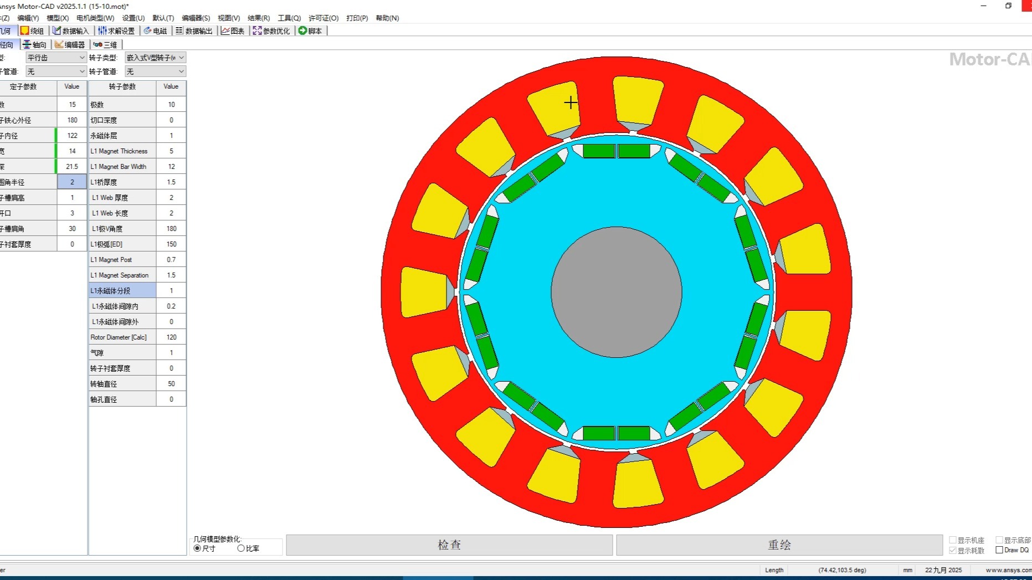Edit the L1极弧[ED] value of 150
The image size is (1032, 580).
[171, 244]
